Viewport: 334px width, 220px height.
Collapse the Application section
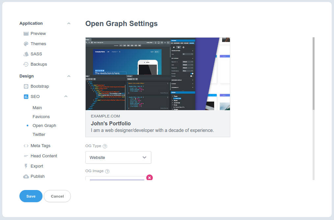tap(69, 23)
